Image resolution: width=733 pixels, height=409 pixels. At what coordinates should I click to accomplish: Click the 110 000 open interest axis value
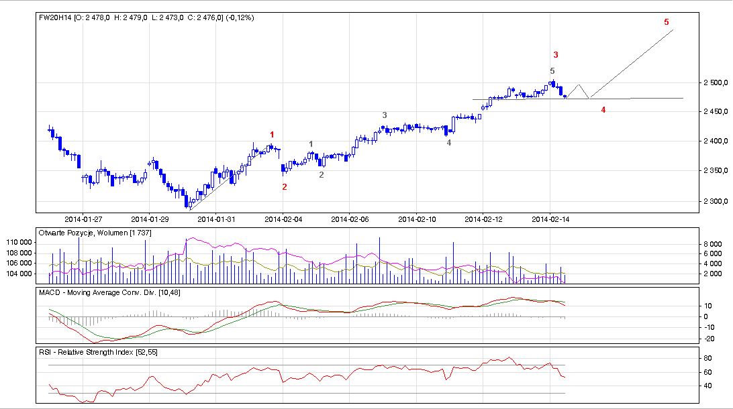tap(19, 242)
